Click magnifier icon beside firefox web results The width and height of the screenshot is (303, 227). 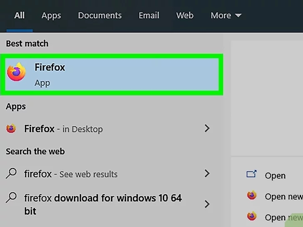[11, 173]
